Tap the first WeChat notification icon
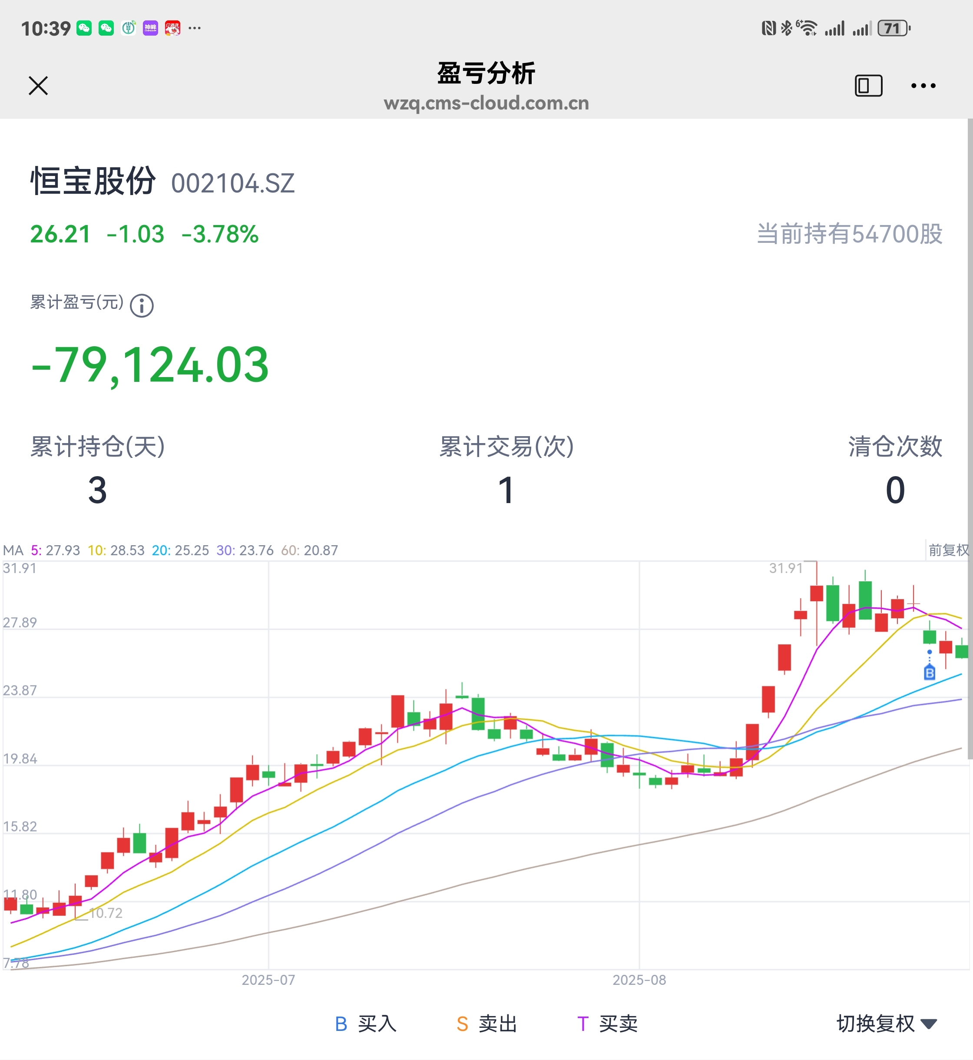 (x=84, y=28)
